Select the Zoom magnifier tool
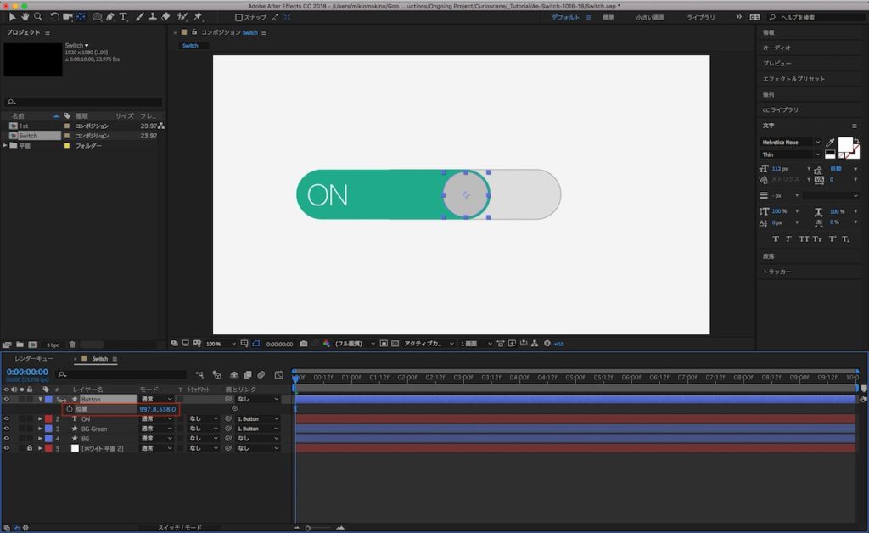869x533 pixels. [38, 16]
